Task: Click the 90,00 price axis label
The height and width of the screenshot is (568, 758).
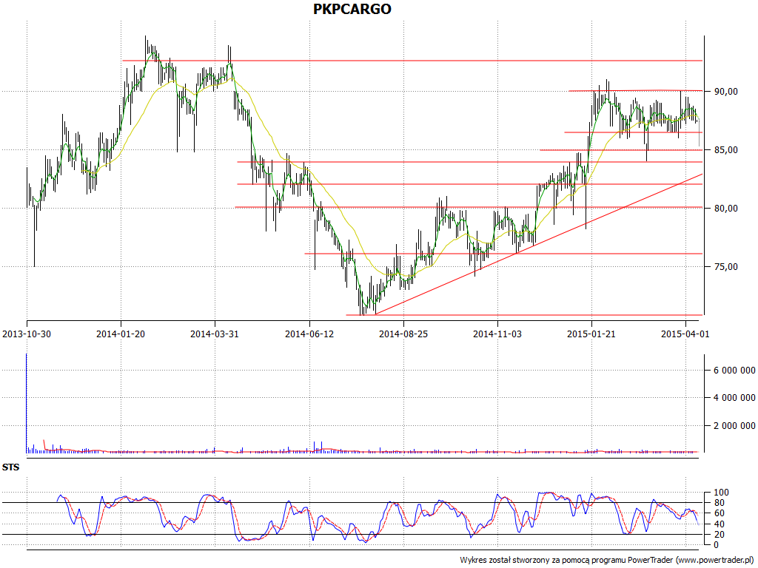Action: (725, 91)
